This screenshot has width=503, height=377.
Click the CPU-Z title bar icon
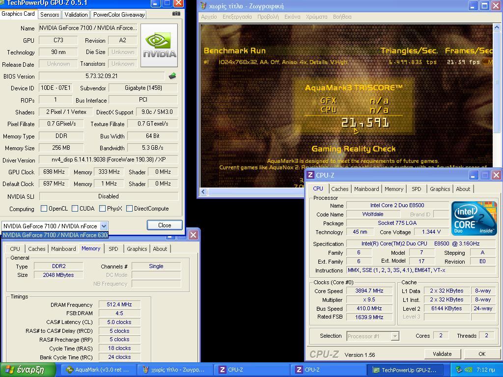[x=310, y=175]
